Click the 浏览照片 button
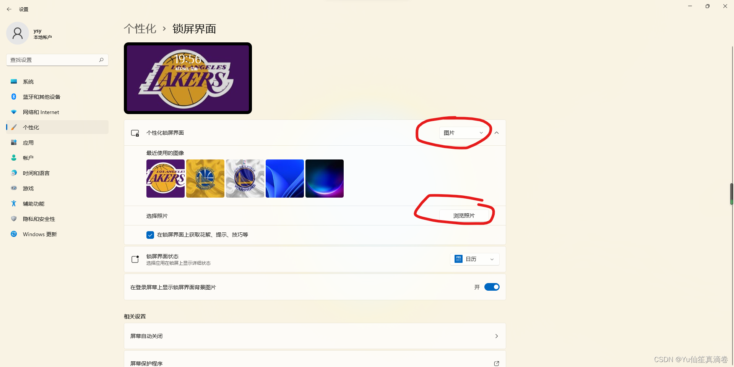The height and width of the screenshot is (367, 734). [x=464, y=216]
